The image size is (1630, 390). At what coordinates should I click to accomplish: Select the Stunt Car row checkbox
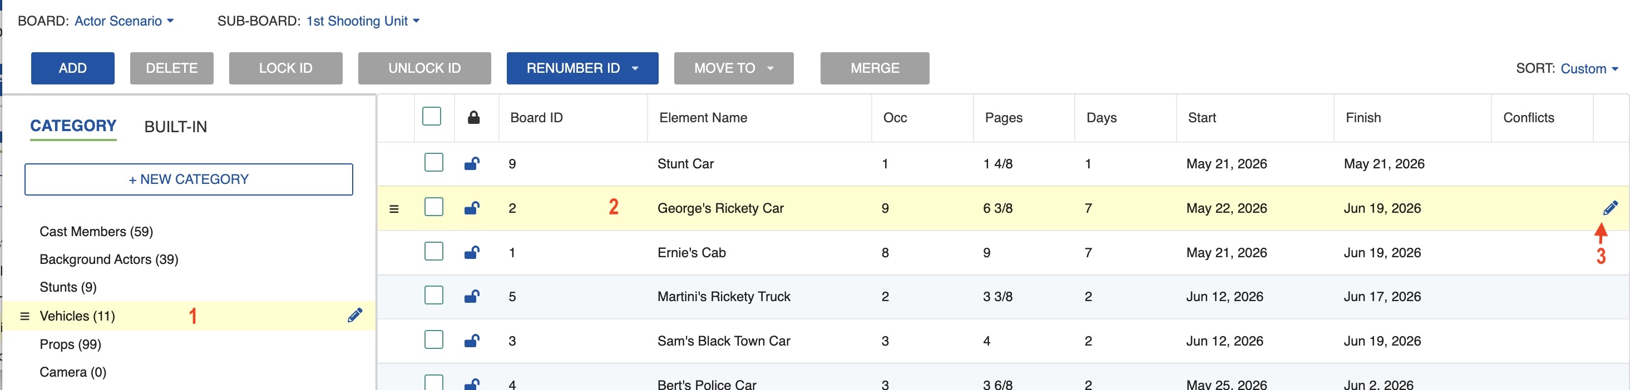433,162
